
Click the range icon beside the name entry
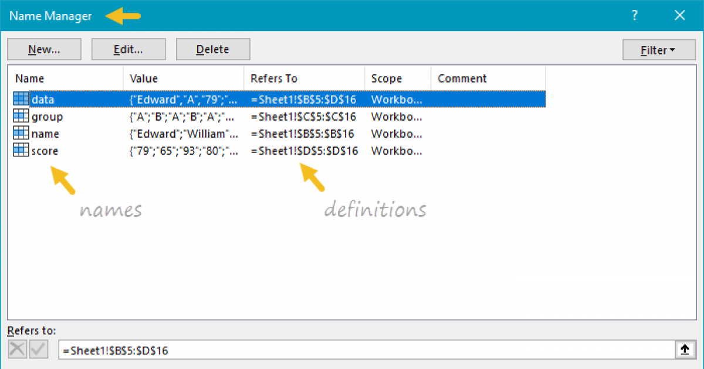pyautogui.click(x=21, y=134)
